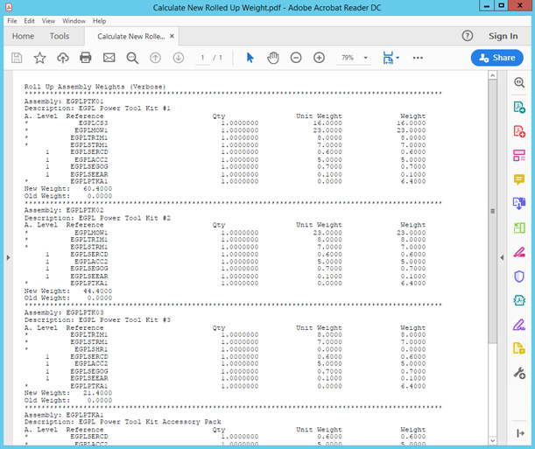The width and height of the screenshot is (535, 449).
Task: Open the Combine Files tool in the right pane
Action: pos(519,204)
